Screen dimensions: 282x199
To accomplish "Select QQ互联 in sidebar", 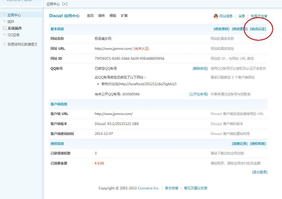I will tap(14, 35).
